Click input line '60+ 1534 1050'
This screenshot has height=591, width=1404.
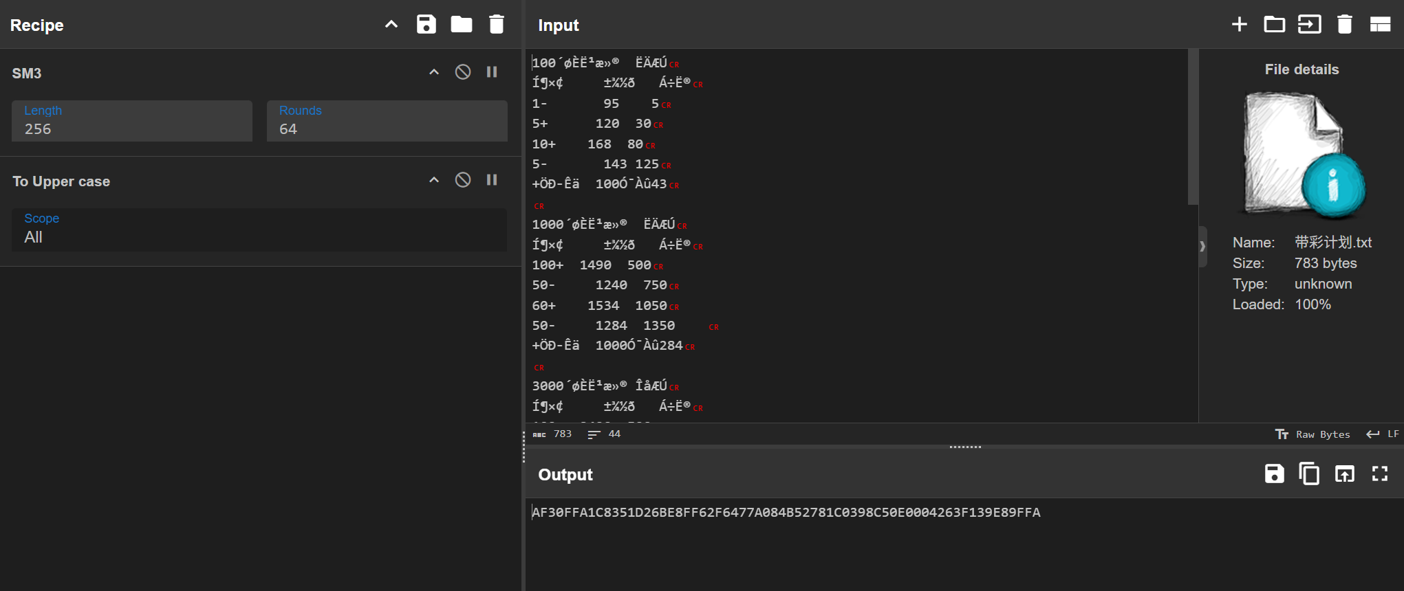[605, 306]
